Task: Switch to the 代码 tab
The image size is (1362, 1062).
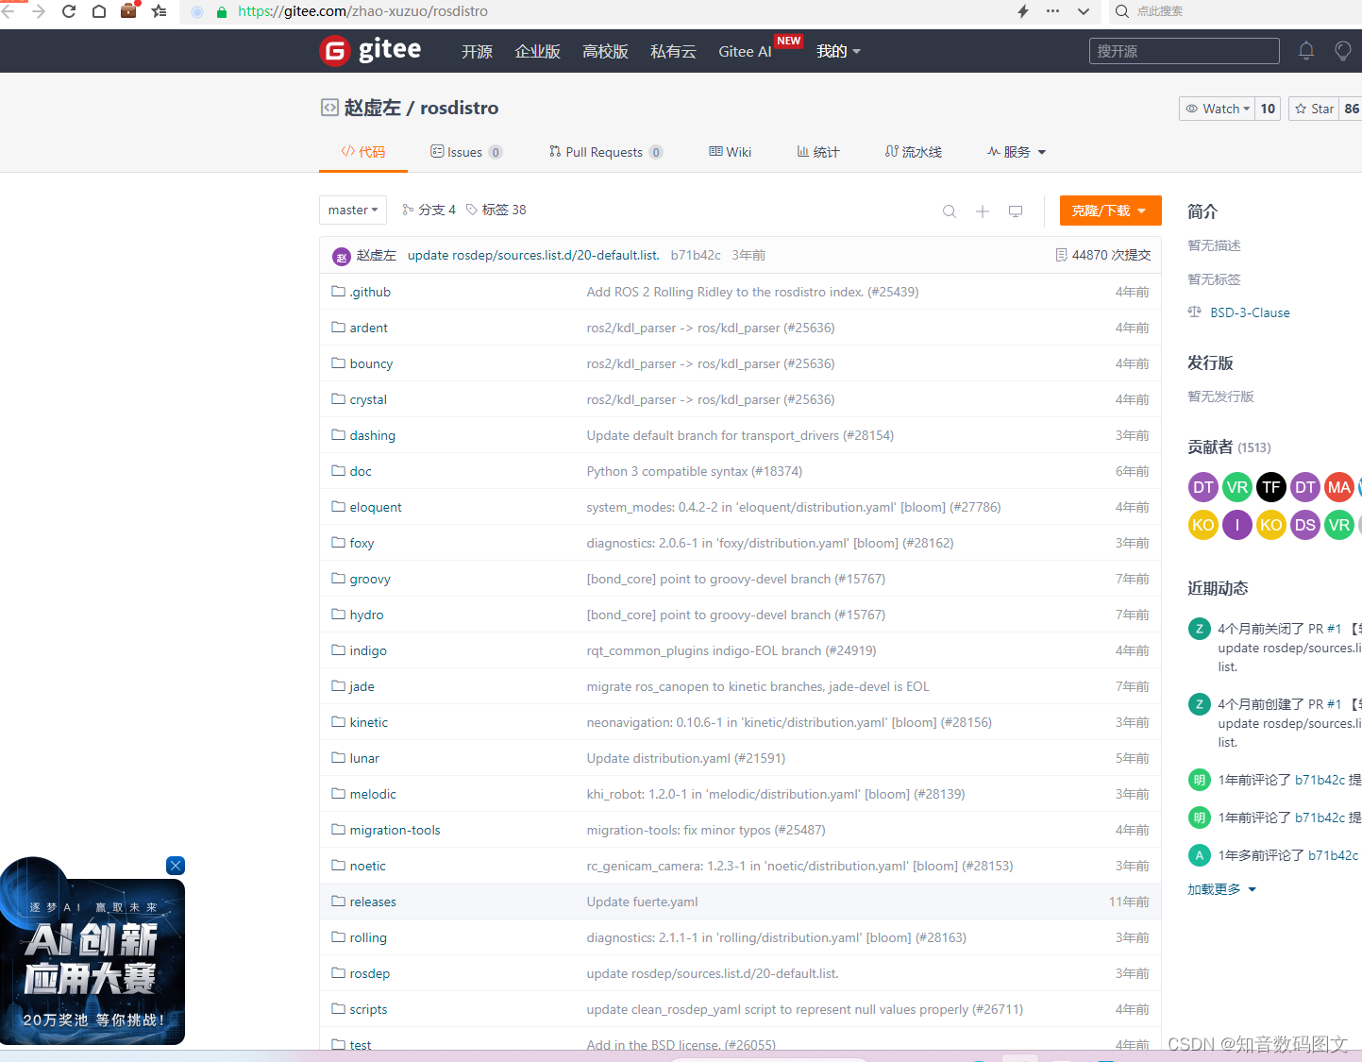Action: (363, 152)
